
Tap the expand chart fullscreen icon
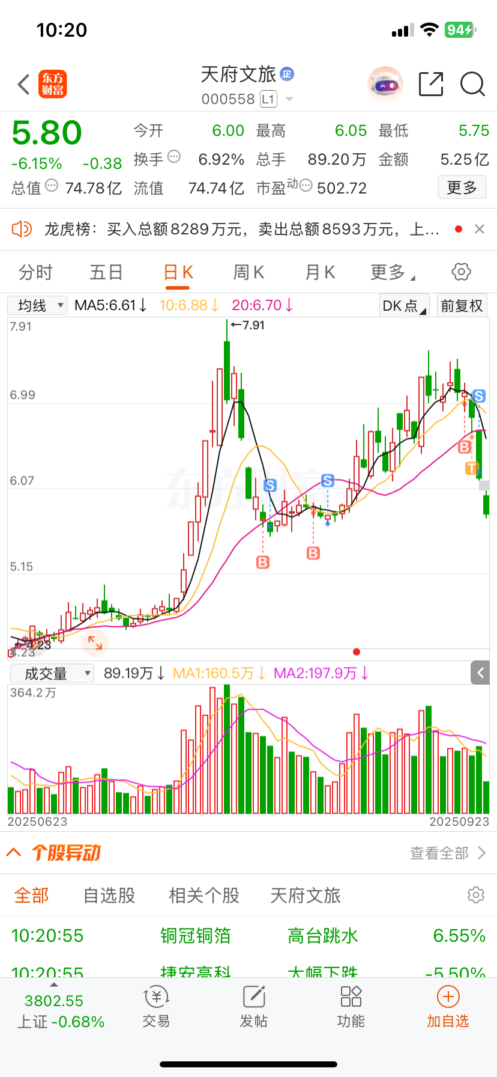95,642
